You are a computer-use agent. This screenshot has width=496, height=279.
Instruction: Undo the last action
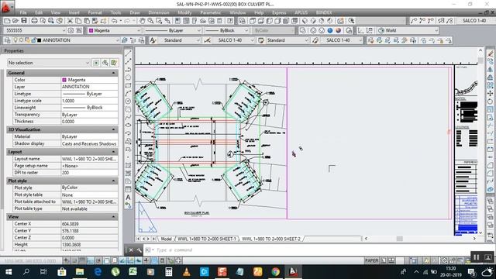tap(114, 21)
